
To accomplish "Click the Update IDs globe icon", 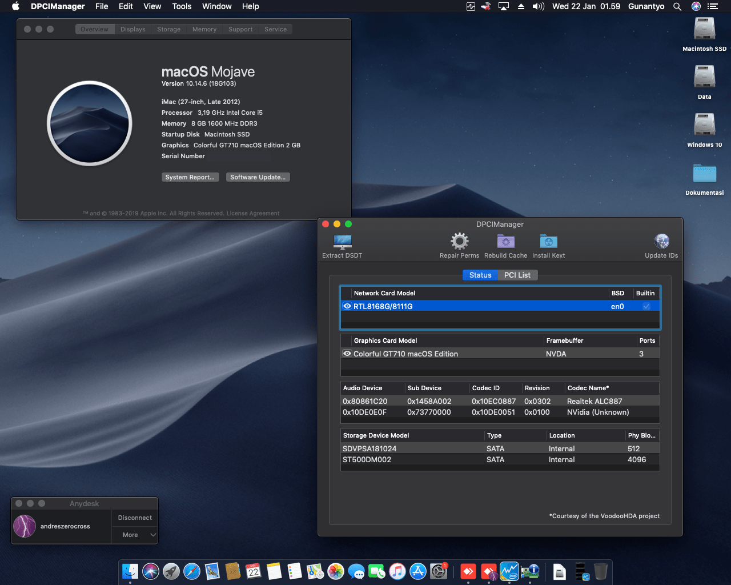I will tap(661, 242).
